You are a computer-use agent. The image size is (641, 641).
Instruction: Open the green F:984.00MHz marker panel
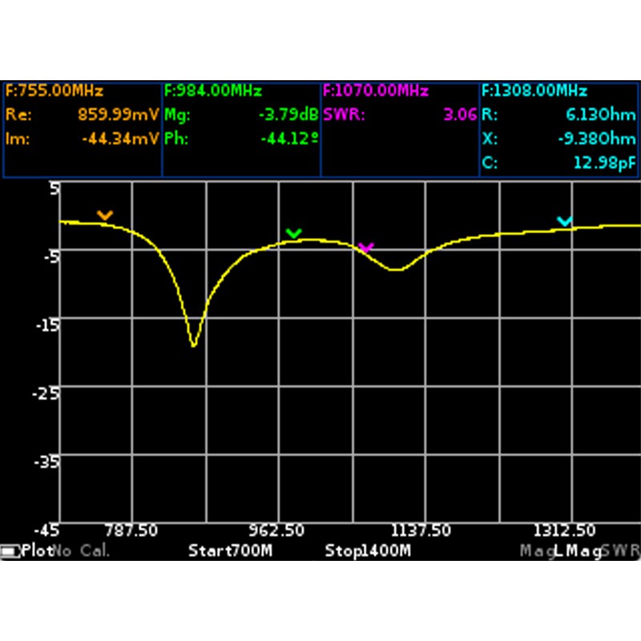click(x=241, y=129)
